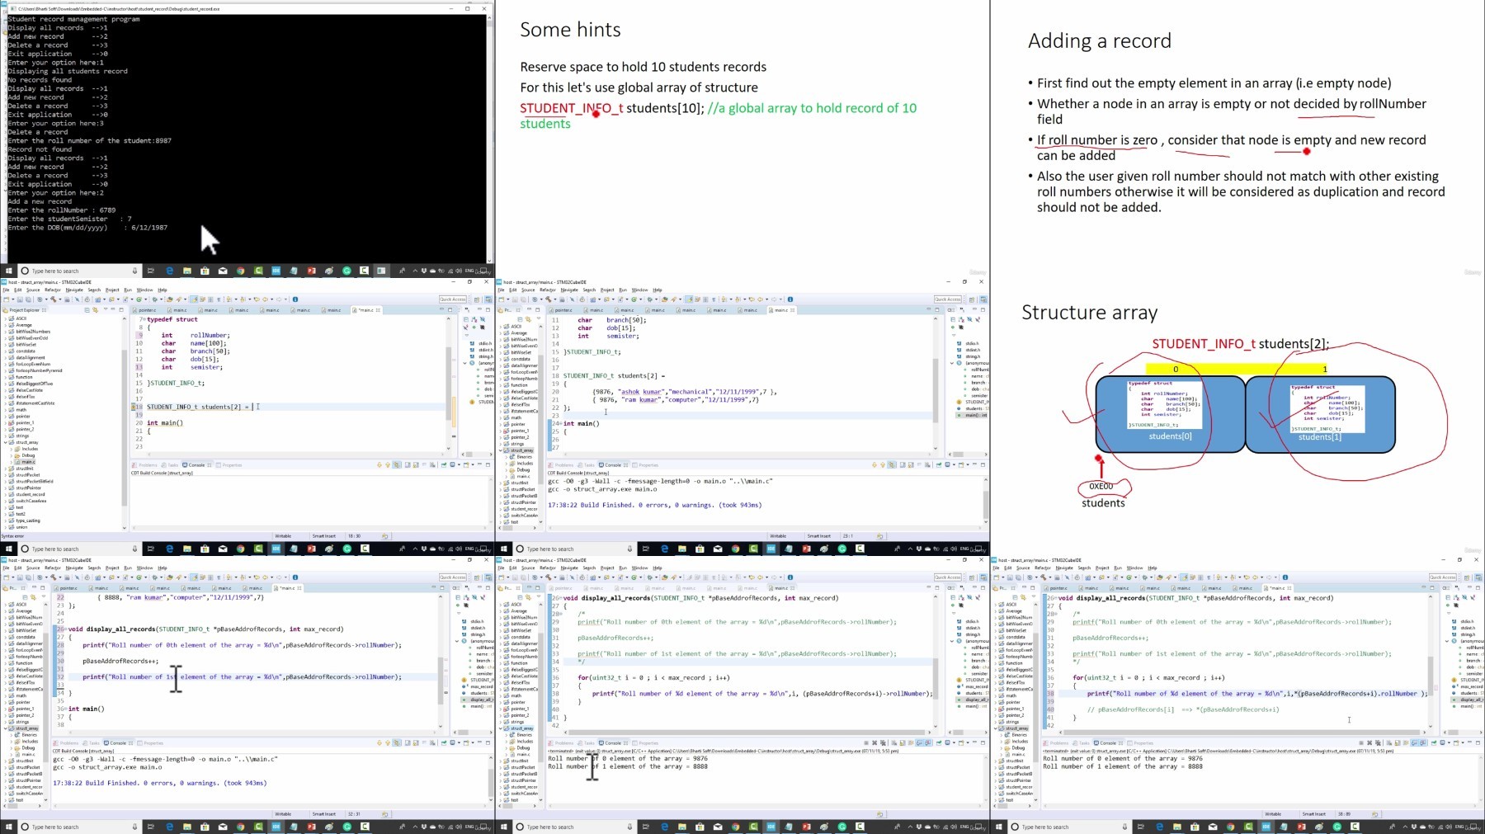
Task: Open Chrome from taskbar below the command prompt
Action: [240, 271]
